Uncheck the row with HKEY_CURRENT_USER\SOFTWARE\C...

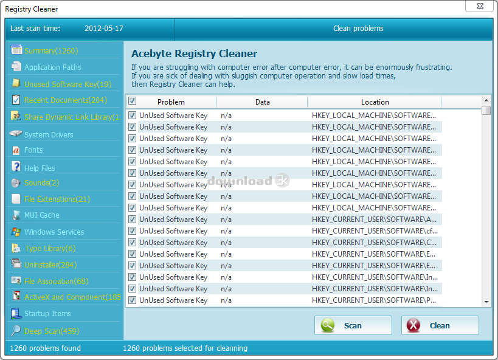pos(132,243)
